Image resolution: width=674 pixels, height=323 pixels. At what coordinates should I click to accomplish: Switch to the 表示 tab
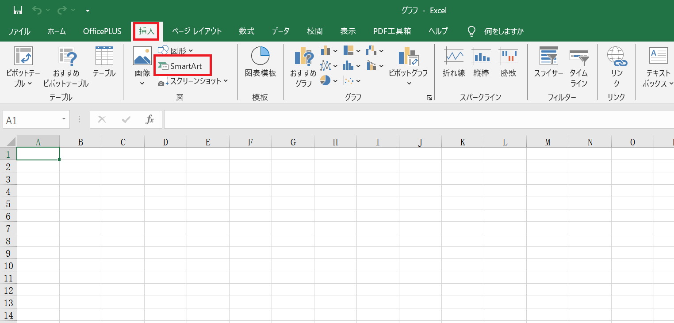tap(348, 31)
